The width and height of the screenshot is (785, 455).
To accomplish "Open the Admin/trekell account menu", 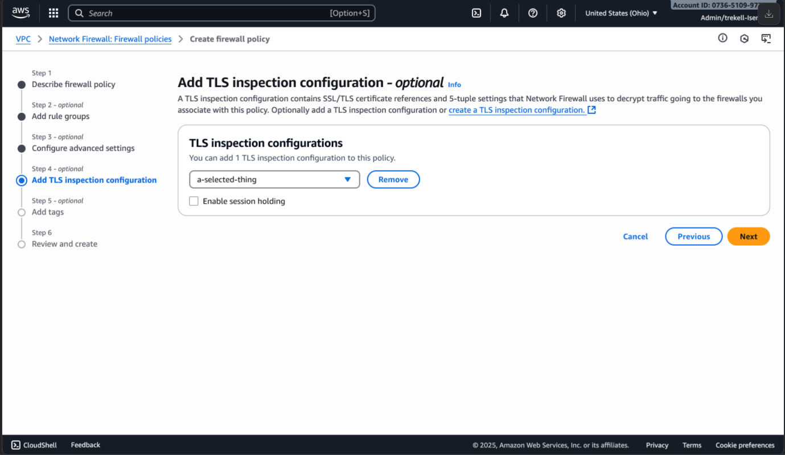I will [x=729, y=18].
